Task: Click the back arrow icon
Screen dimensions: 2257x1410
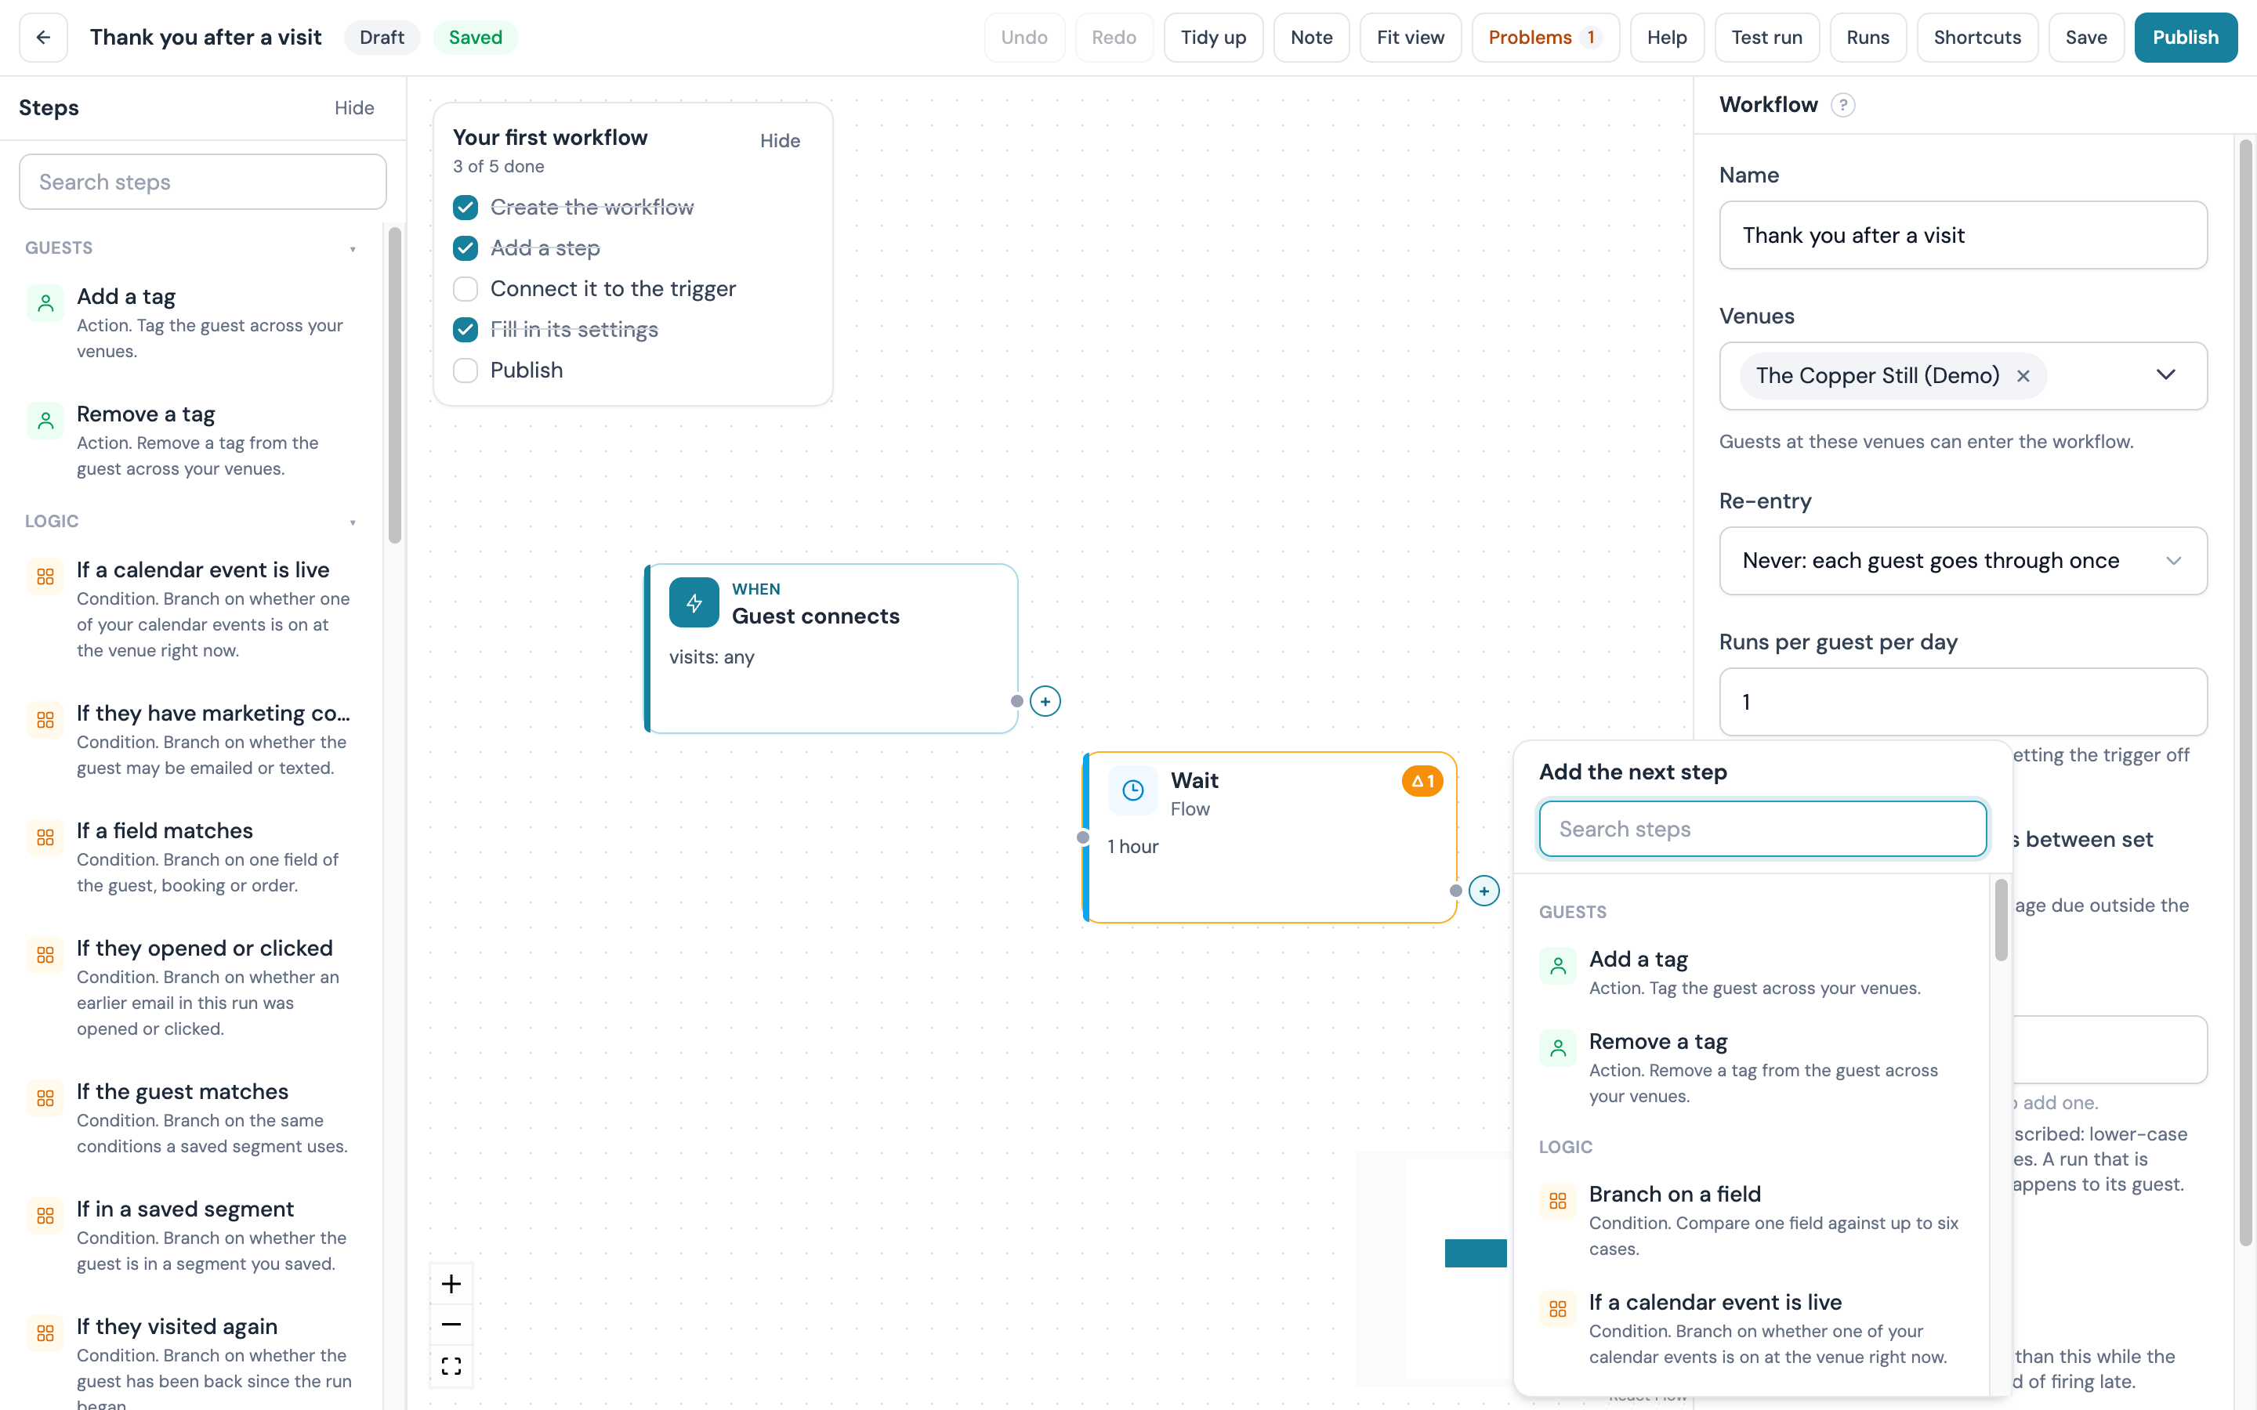Action: pos(43,38)
